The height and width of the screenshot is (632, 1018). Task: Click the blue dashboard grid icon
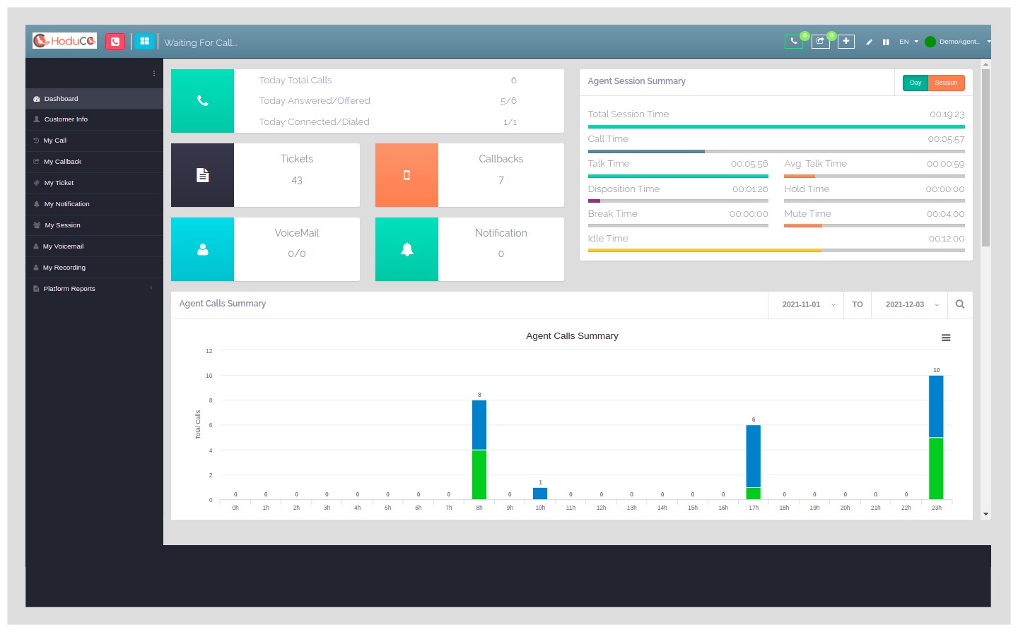pyautogui.click(x=144, y=41)
